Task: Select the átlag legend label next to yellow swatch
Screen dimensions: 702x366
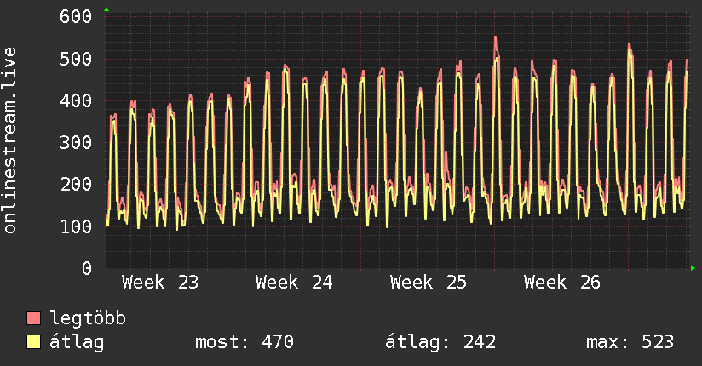Action: pyautogui.click(x=77, y=342)
